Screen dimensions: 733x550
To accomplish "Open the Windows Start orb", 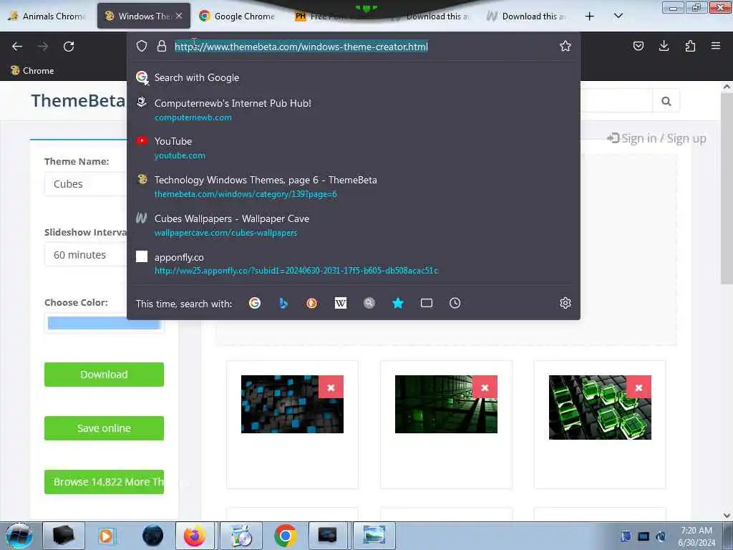I will click(x=19, y=536).
